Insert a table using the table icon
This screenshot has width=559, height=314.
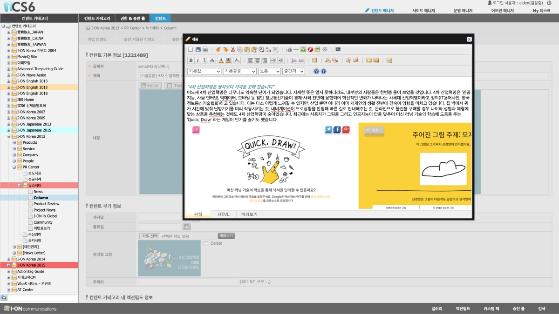pos(314,60)
